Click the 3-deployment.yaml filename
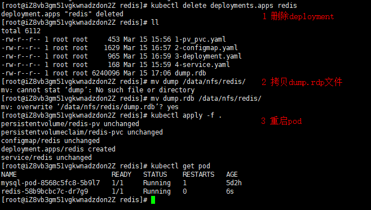 208,56
